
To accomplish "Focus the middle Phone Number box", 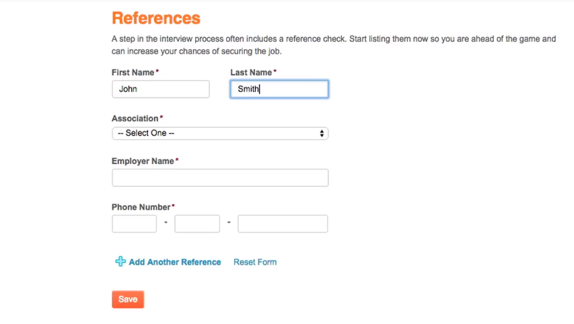I will point(197,224).
